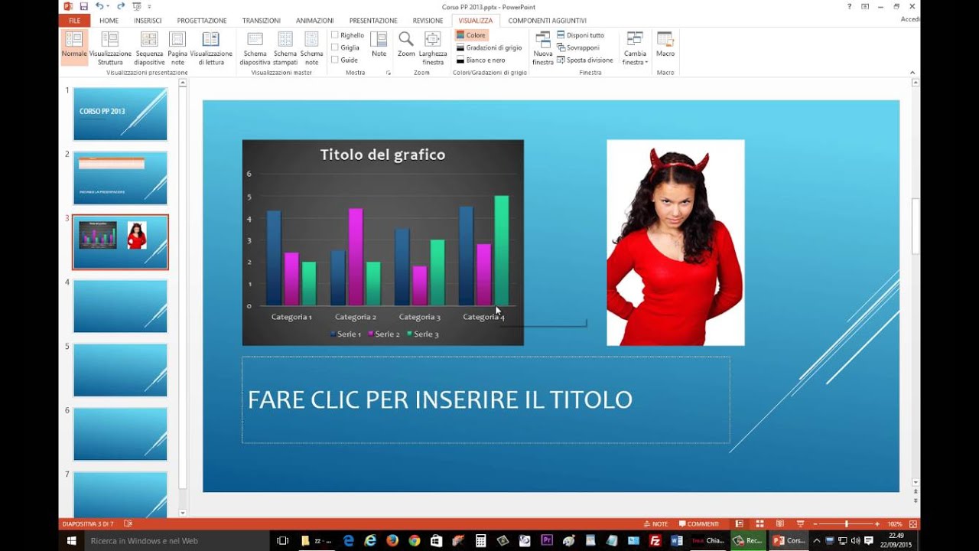Image resolution: width=979 pixels, height=551 pixels.
Task: Open COMPONENTI AGGIUNTIVI tab
Action: pos(547,21)
